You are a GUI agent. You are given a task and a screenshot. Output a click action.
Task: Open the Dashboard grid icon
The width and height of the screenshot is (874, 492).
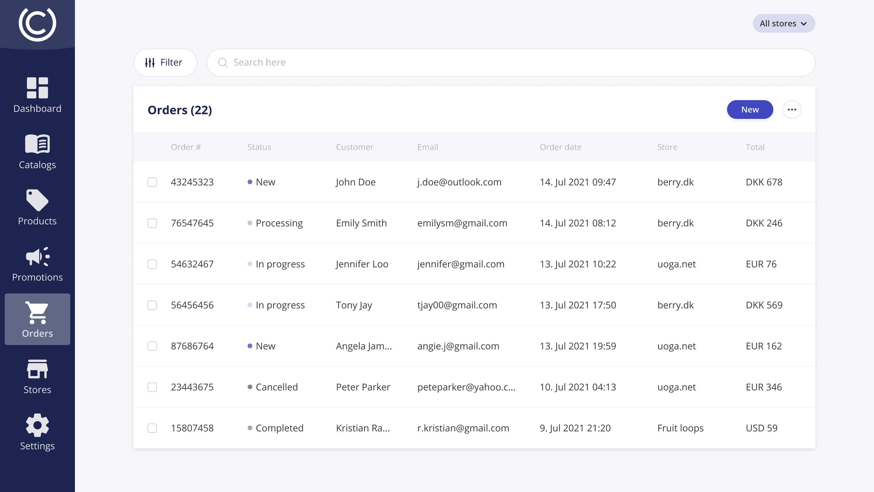click(37, 88)
